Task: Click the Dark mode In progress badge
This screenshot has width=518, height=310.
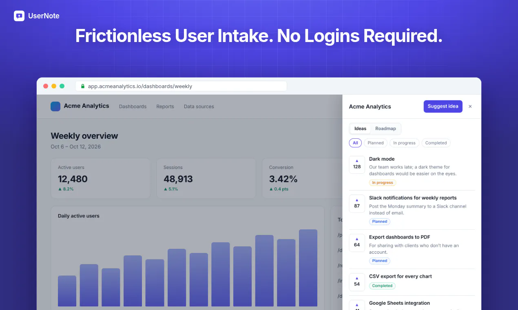Action: (x=383, y=183)
